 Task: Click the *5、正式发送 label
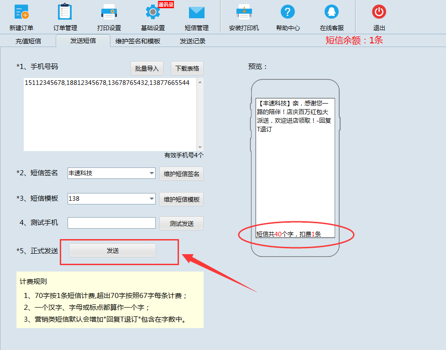click(x=37, y=251)
